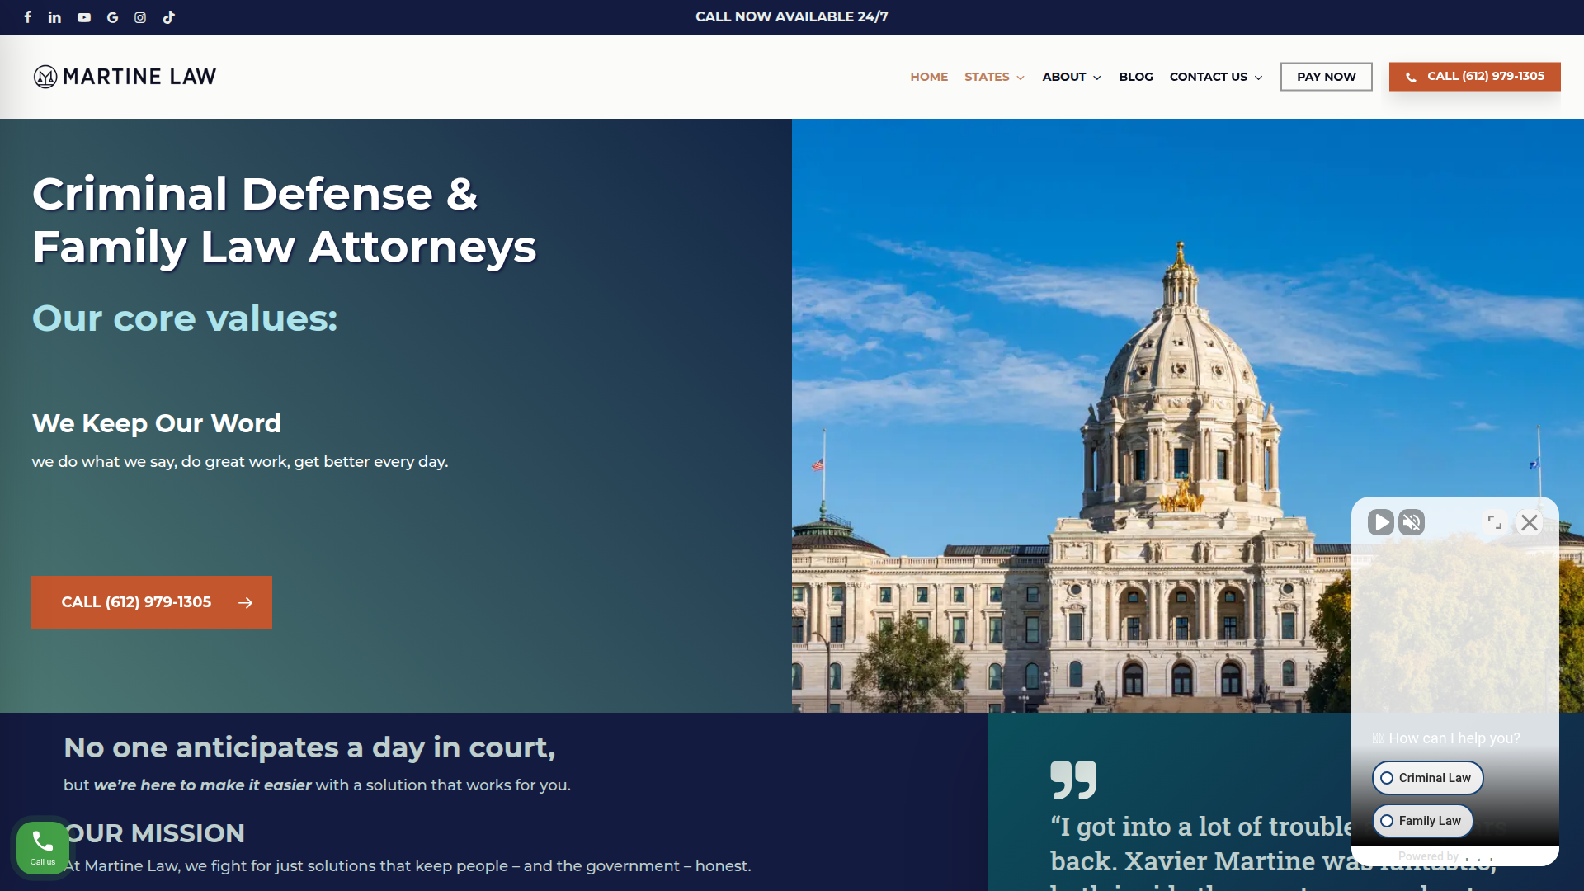Click the green Call us phone widget

click(x=43, y=847)
